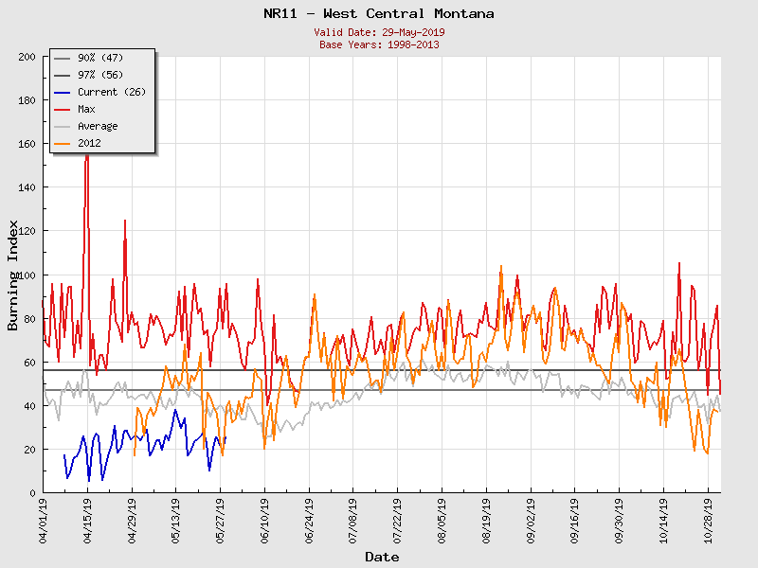Screen dimensions: 758x568
Task: Click the chart title NR11 - West Central Montana
Action: pyautogui.click(x=379, y=13)
